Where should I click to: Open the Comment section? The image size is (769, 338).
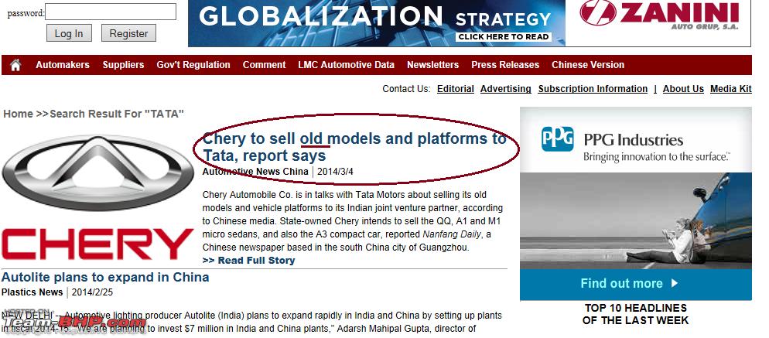[x=264, y=65]
